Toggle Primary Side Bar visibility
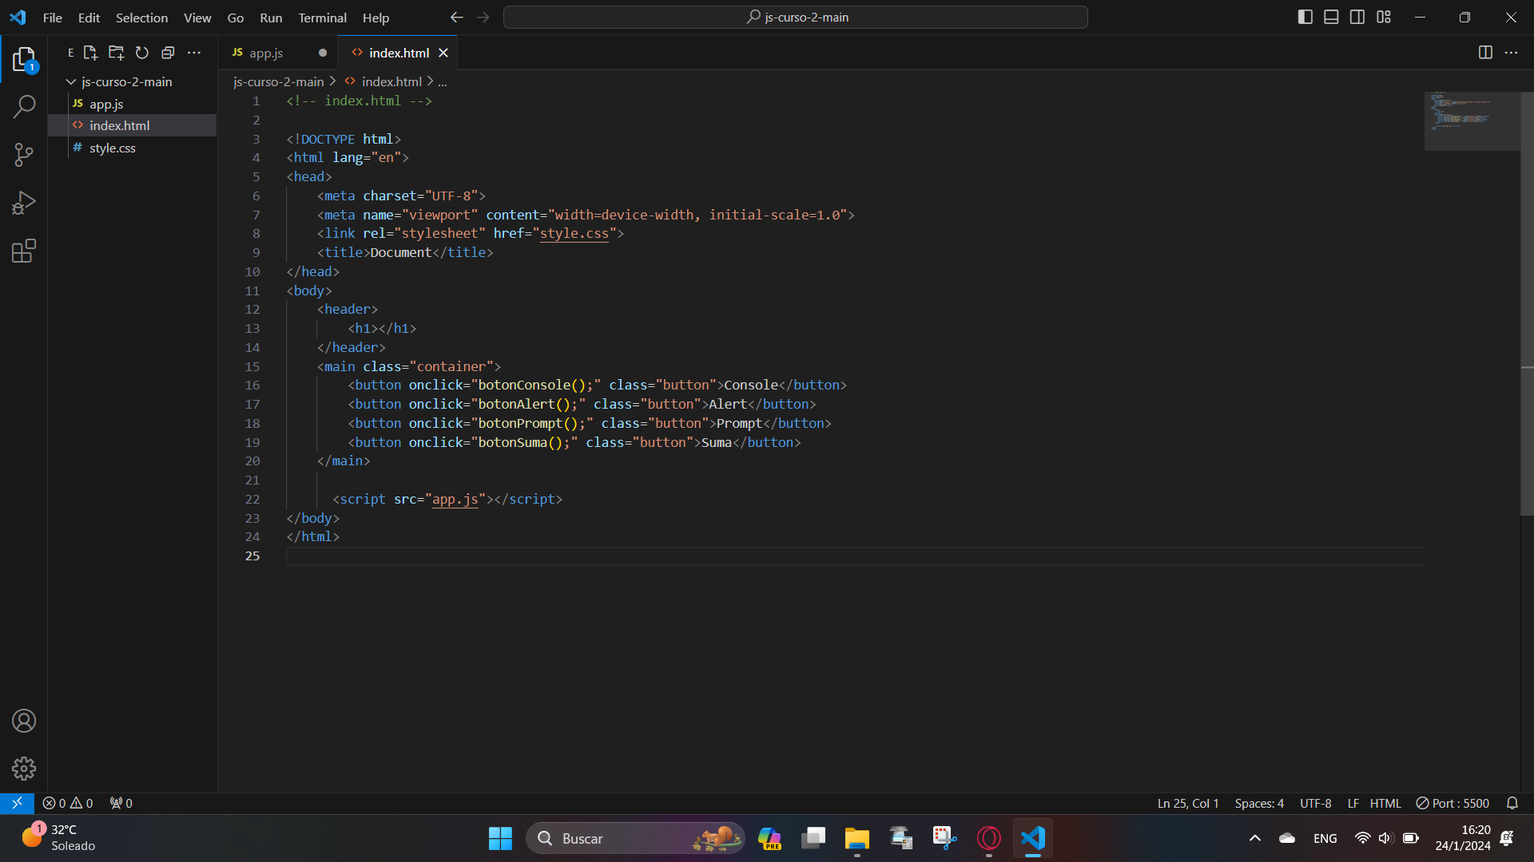This screenshot has width=1534, height=862. point(1305,17)
